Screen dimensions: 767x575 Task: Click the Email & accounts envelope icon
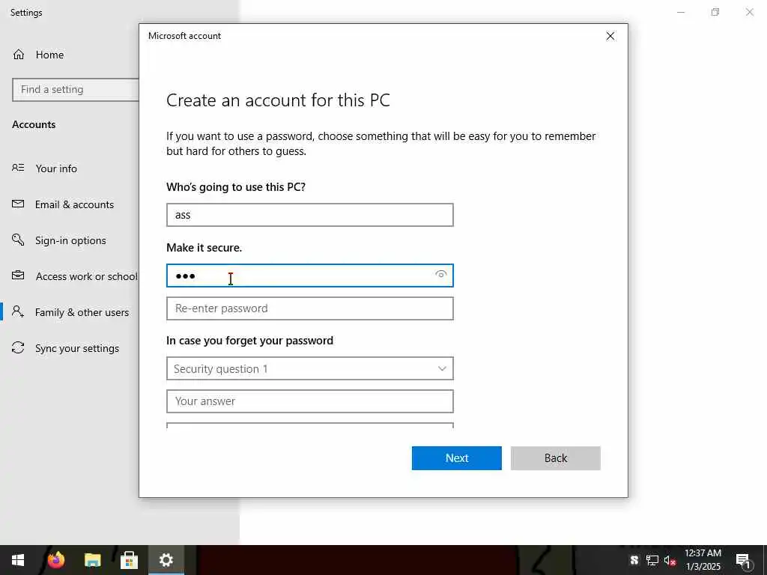coord(18,204)
